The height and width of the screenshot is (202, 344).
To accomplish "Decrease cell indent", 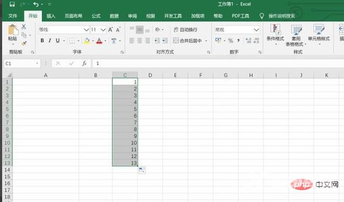I will 157,41.
